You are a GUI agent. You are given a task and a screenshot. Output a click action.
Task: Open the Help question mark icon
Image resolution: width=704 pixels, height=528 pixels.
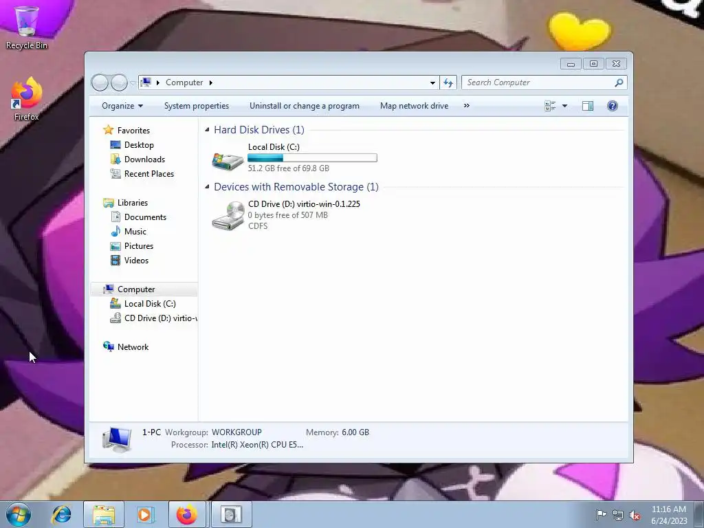(613, 106)
